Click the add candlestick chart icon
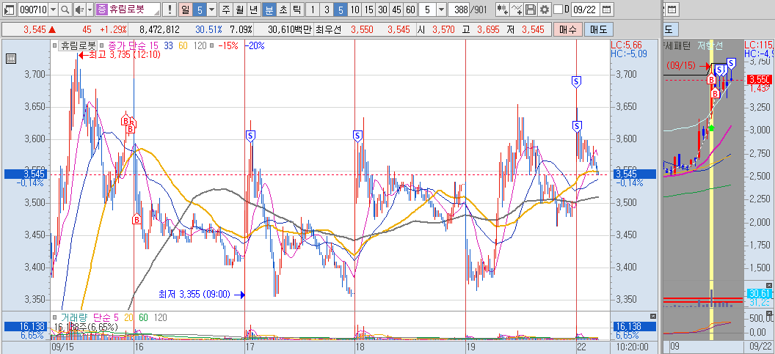The image size is (775, 354). click(x=502, y=10)
